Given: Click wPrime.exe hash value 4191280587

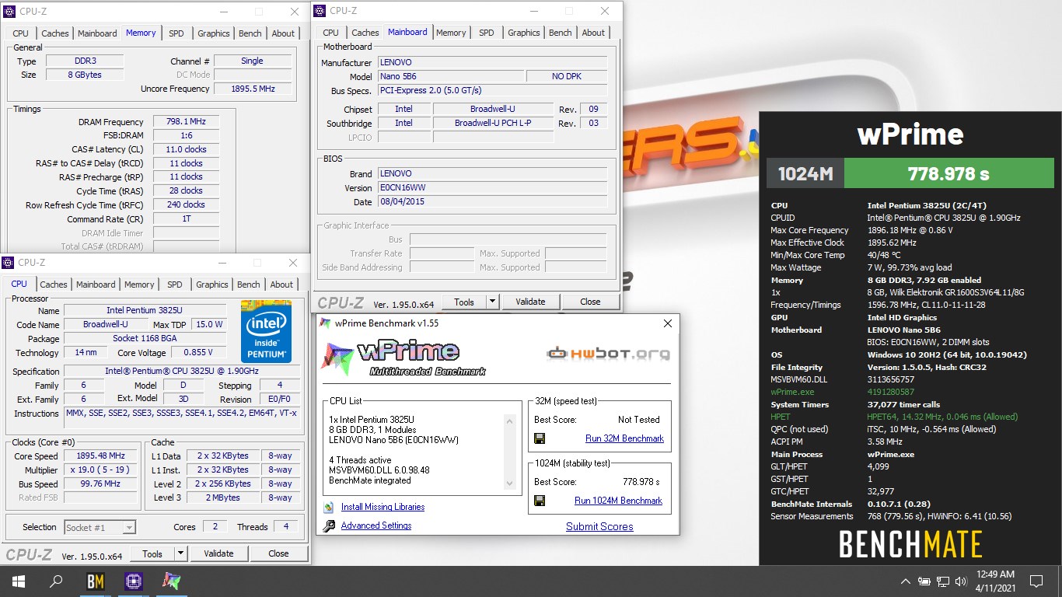Looking at the screenshot, I should (891, 392).
